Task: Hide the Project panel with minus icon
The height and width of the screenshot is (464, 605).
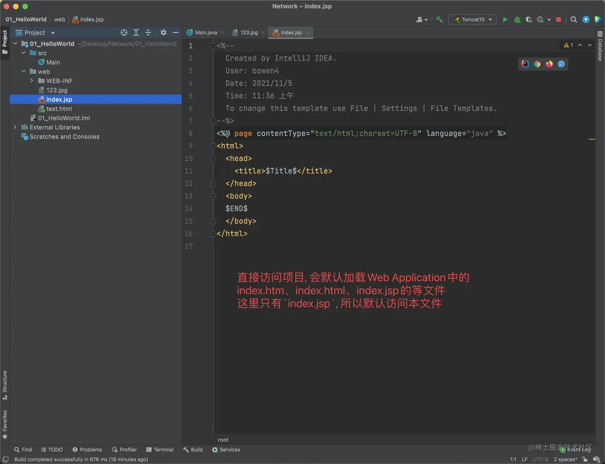Action: 175,32
